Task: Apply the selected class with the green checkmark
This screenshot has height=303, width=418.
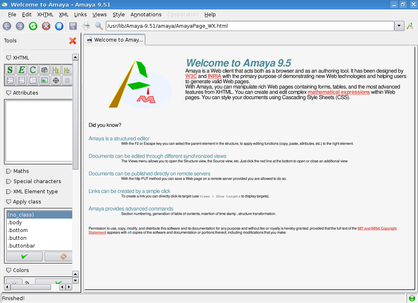Action: click(x=24, y=257)
